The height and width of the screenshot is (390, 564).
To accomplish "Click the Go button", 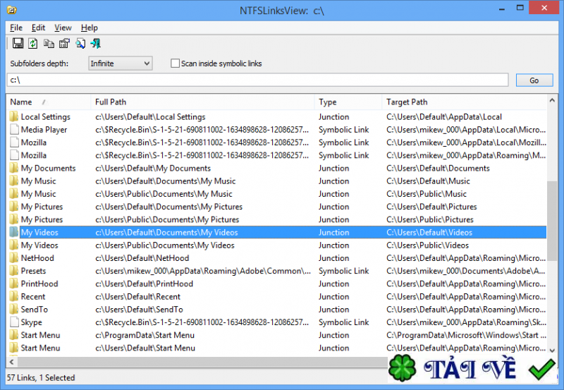I will [534, 80].
